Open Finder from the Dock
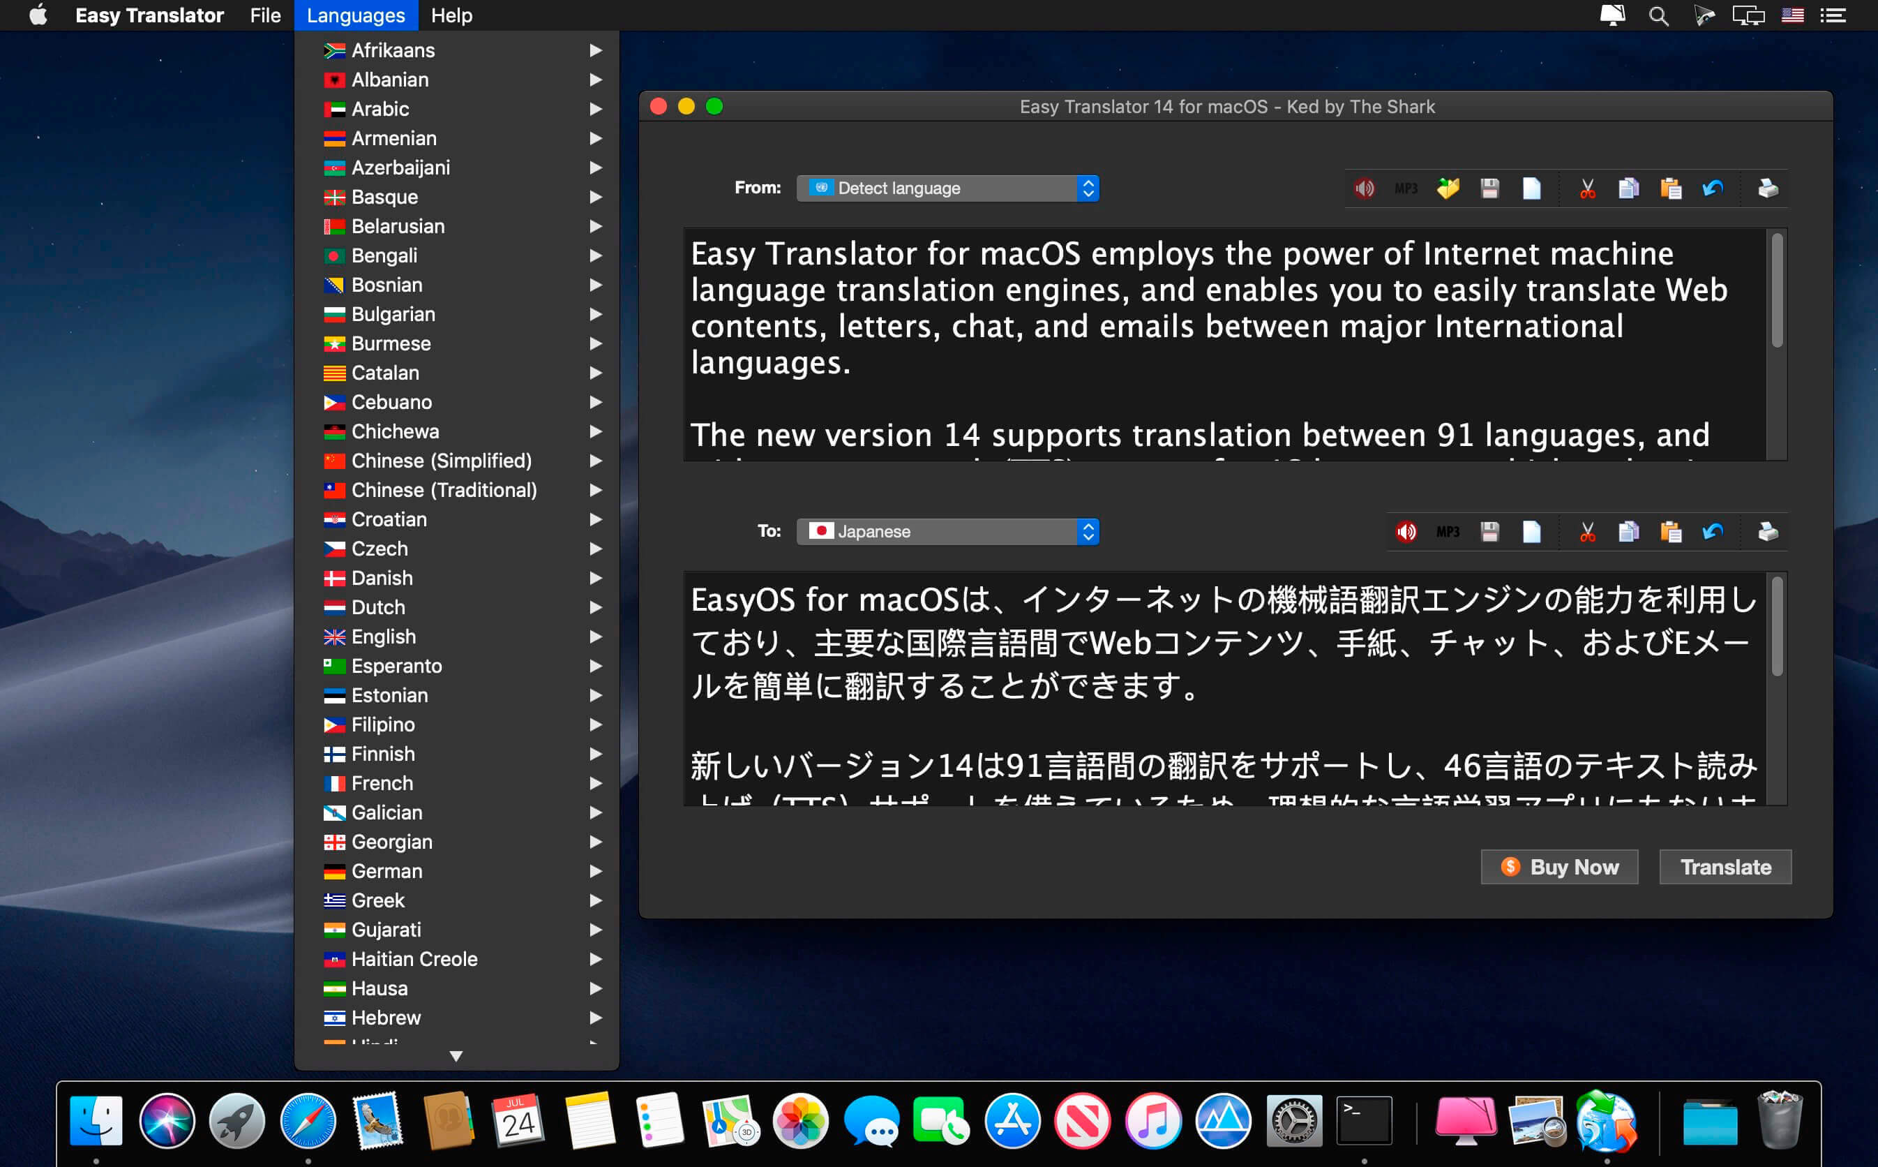 coord(96,1120)
